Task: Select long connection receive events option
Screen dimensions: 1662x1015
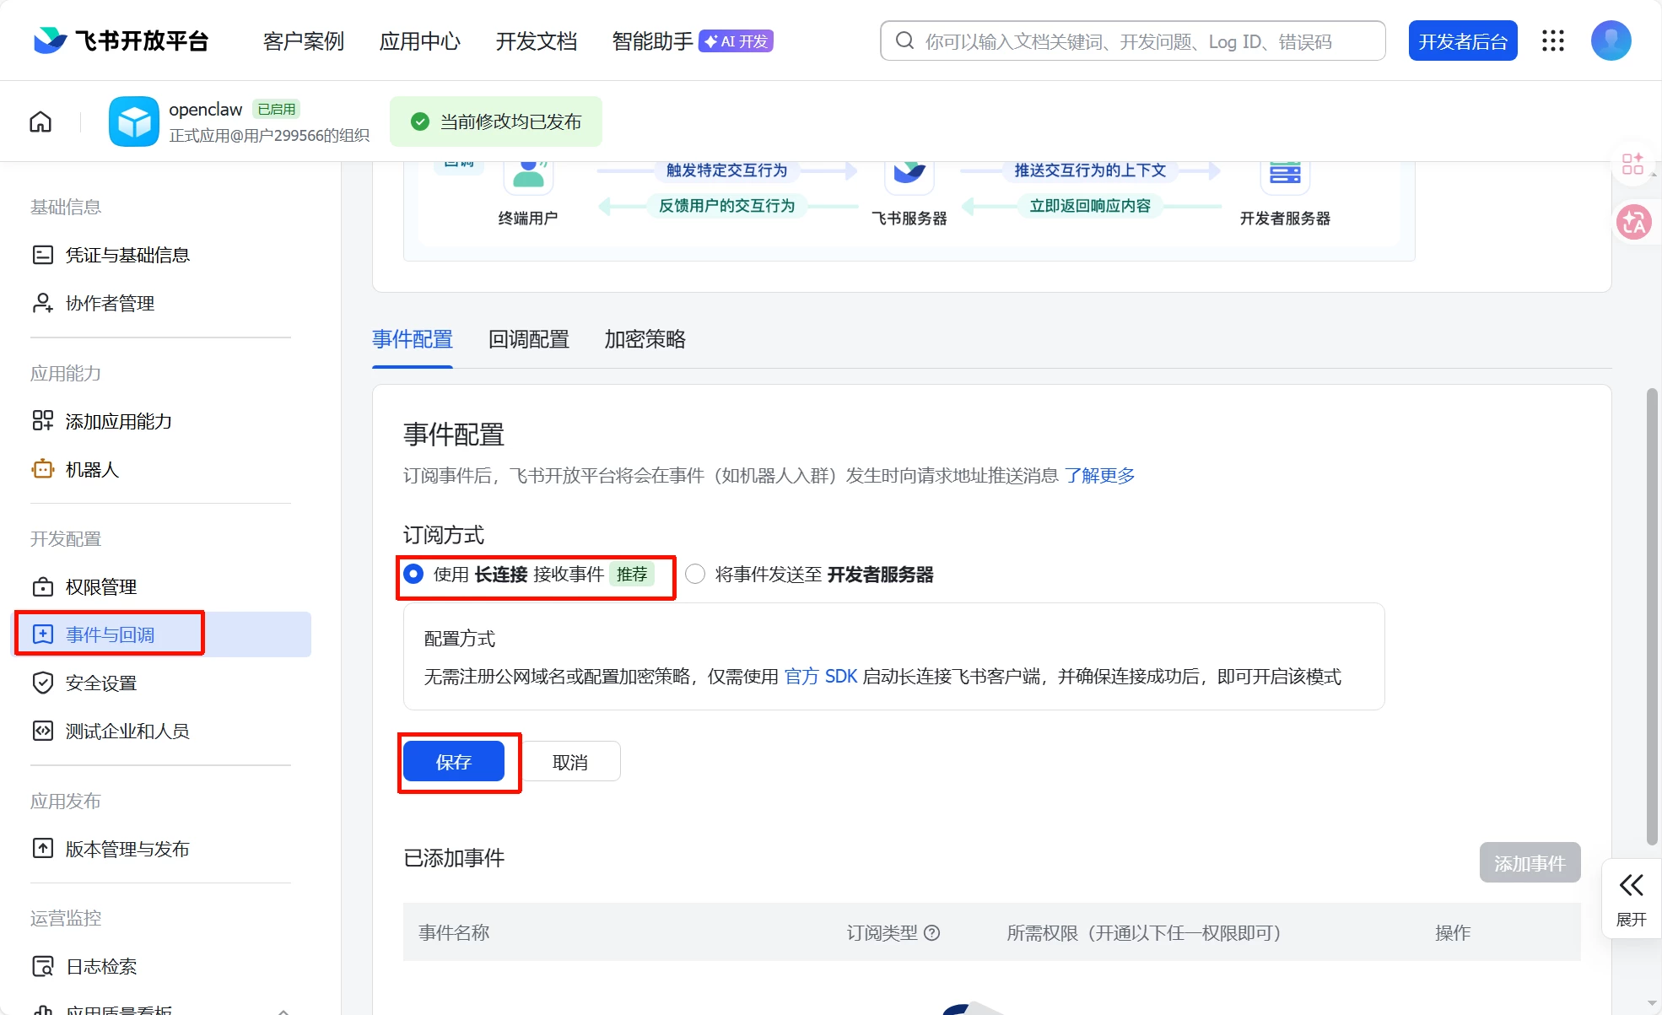Action: pyautogui.click(x=413, y=575)
